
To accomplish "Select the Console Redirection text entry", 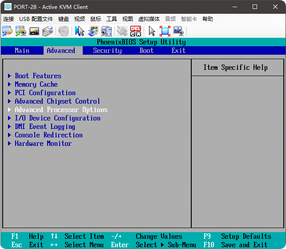I will pyautogui.click(x=48, y=135).
